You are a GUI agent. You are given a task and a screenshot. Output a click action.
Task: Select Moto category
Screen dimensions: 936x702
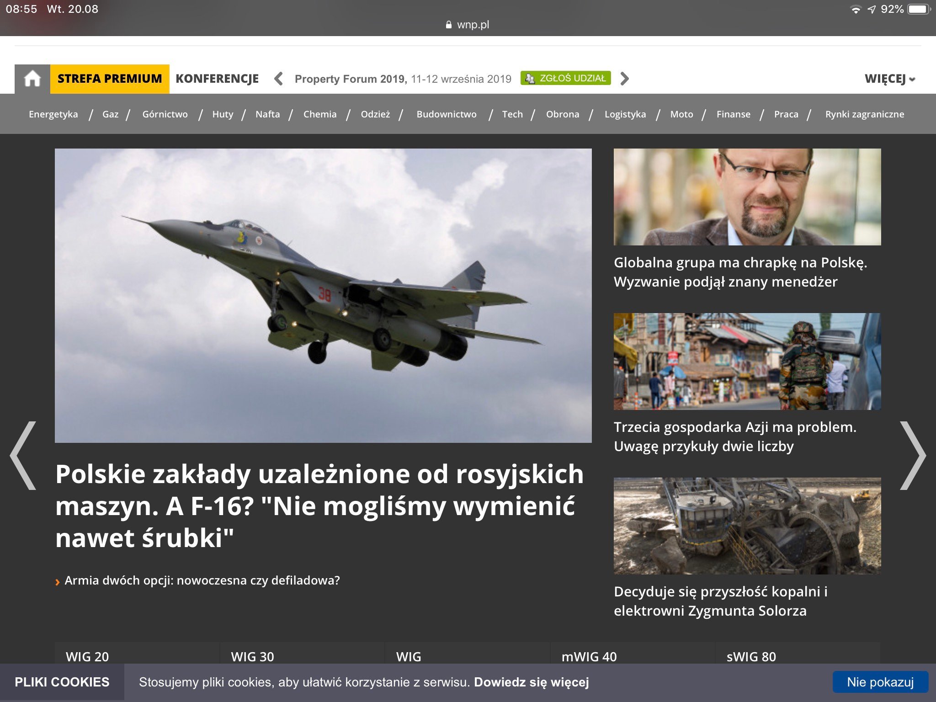681,114
